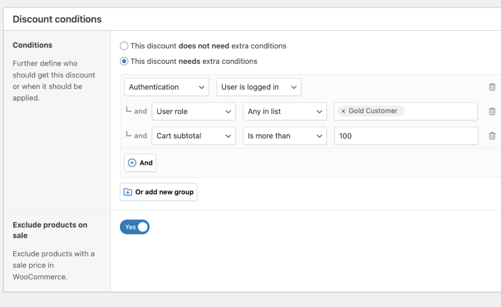The width and height of the screenshot is (501, 307).
Task: Open the "User is logged in" dropdown
Action: point(258,86)
